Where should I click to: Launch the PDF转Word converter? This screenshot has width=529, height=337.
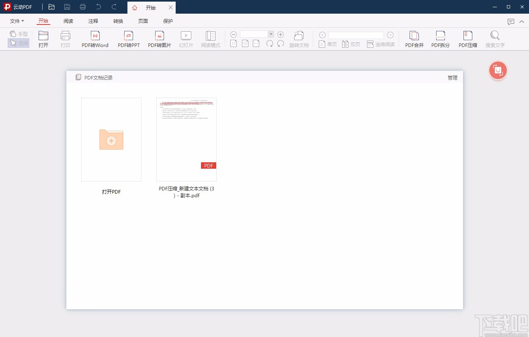coord(95,39)
